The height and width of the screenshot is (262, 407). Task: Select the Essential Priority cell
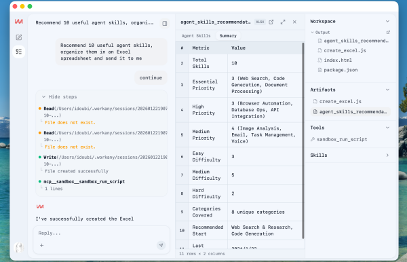[208, 85]
